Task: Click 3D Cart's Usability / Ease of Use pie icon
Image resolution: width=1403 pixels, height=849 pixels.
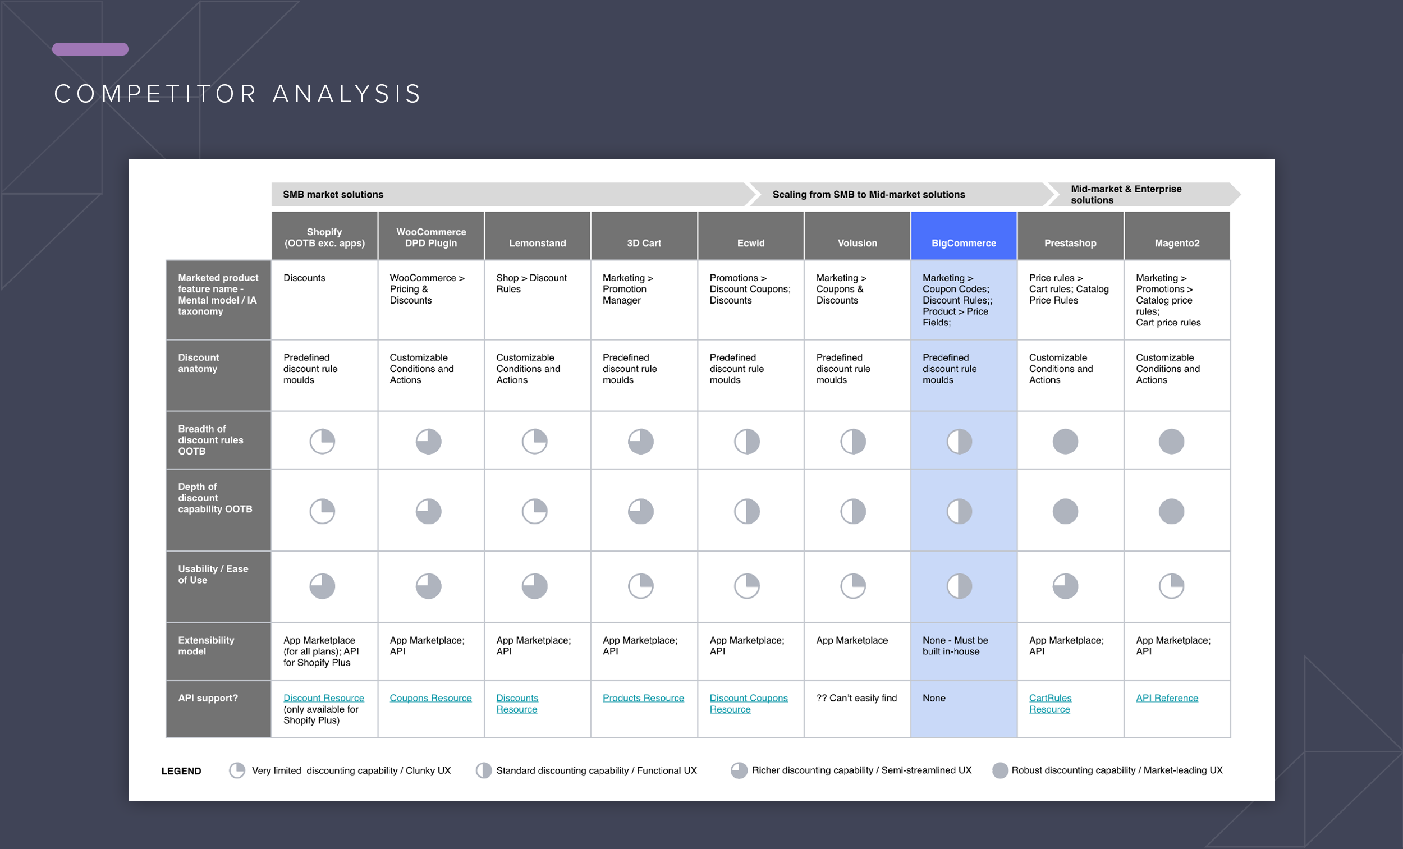Action: pyautogui.click(x=640, y=586)
